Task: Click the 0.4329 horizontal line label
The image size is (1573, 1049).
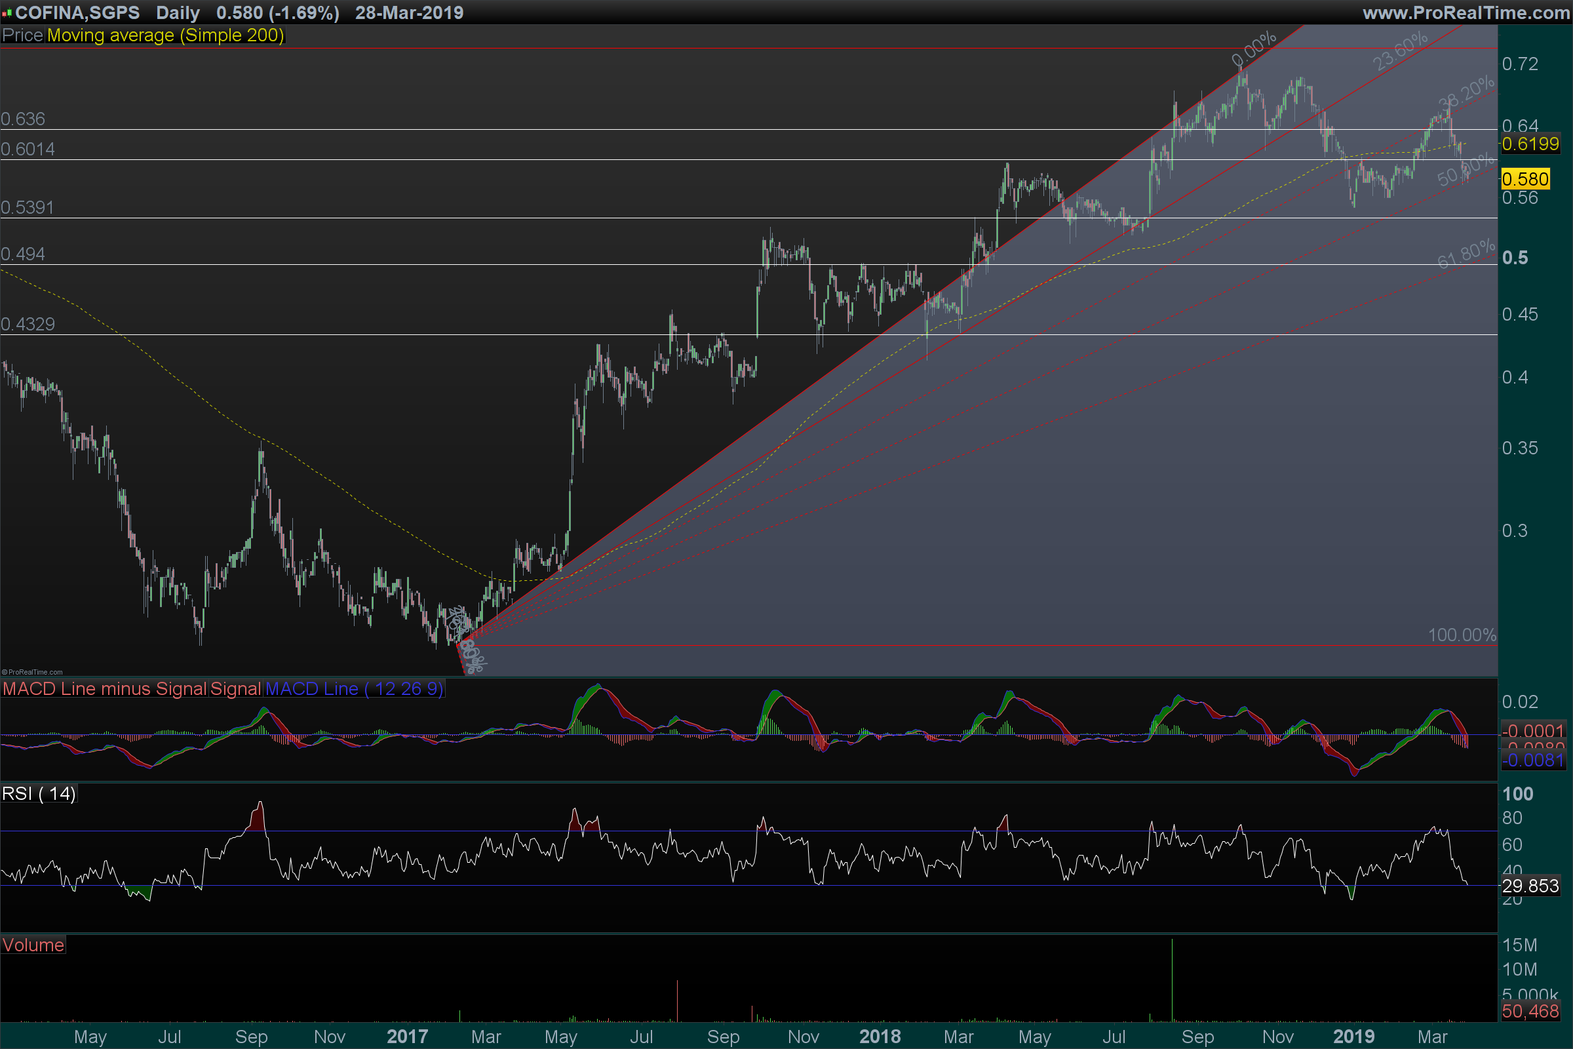Action: tap(28, 325)
